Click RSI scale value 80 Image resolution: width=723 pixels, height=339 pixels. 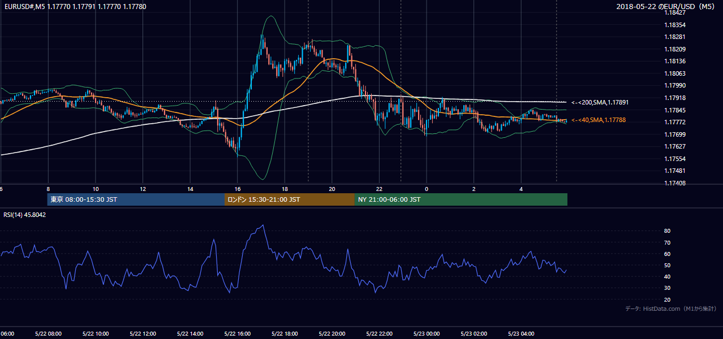[x=667, y=231]
